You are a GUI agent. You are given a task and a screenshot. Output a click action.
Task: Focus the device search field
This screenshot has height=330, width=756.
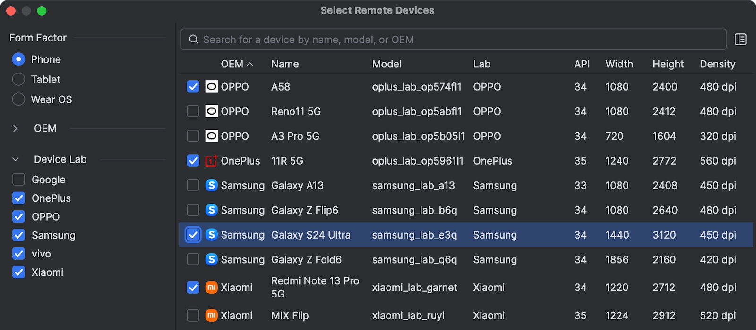pyautogui.click(x=454, y=40)
